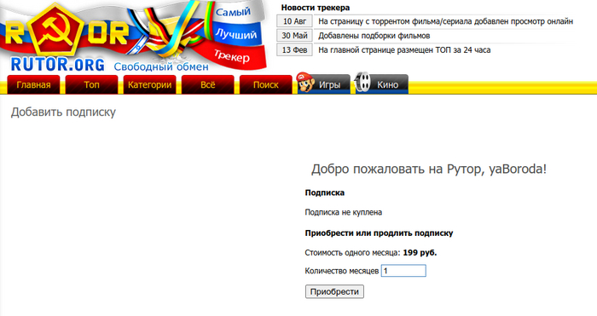Focus the Количество месяцев input field
Screen dimensions: 597x316
coord(403,271)
